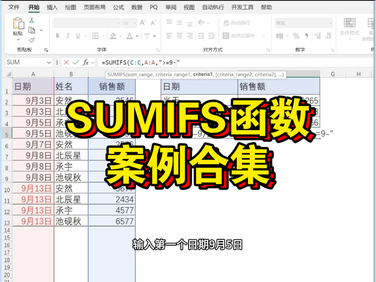Screen dimensions: 376x282
Task: Apply bold formatting to selected text
Action: coord(58,35)
